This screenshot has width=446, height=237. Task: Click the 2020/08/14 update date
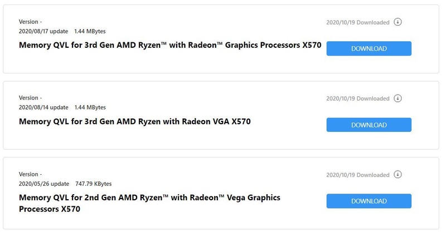(x=43, y=107)
